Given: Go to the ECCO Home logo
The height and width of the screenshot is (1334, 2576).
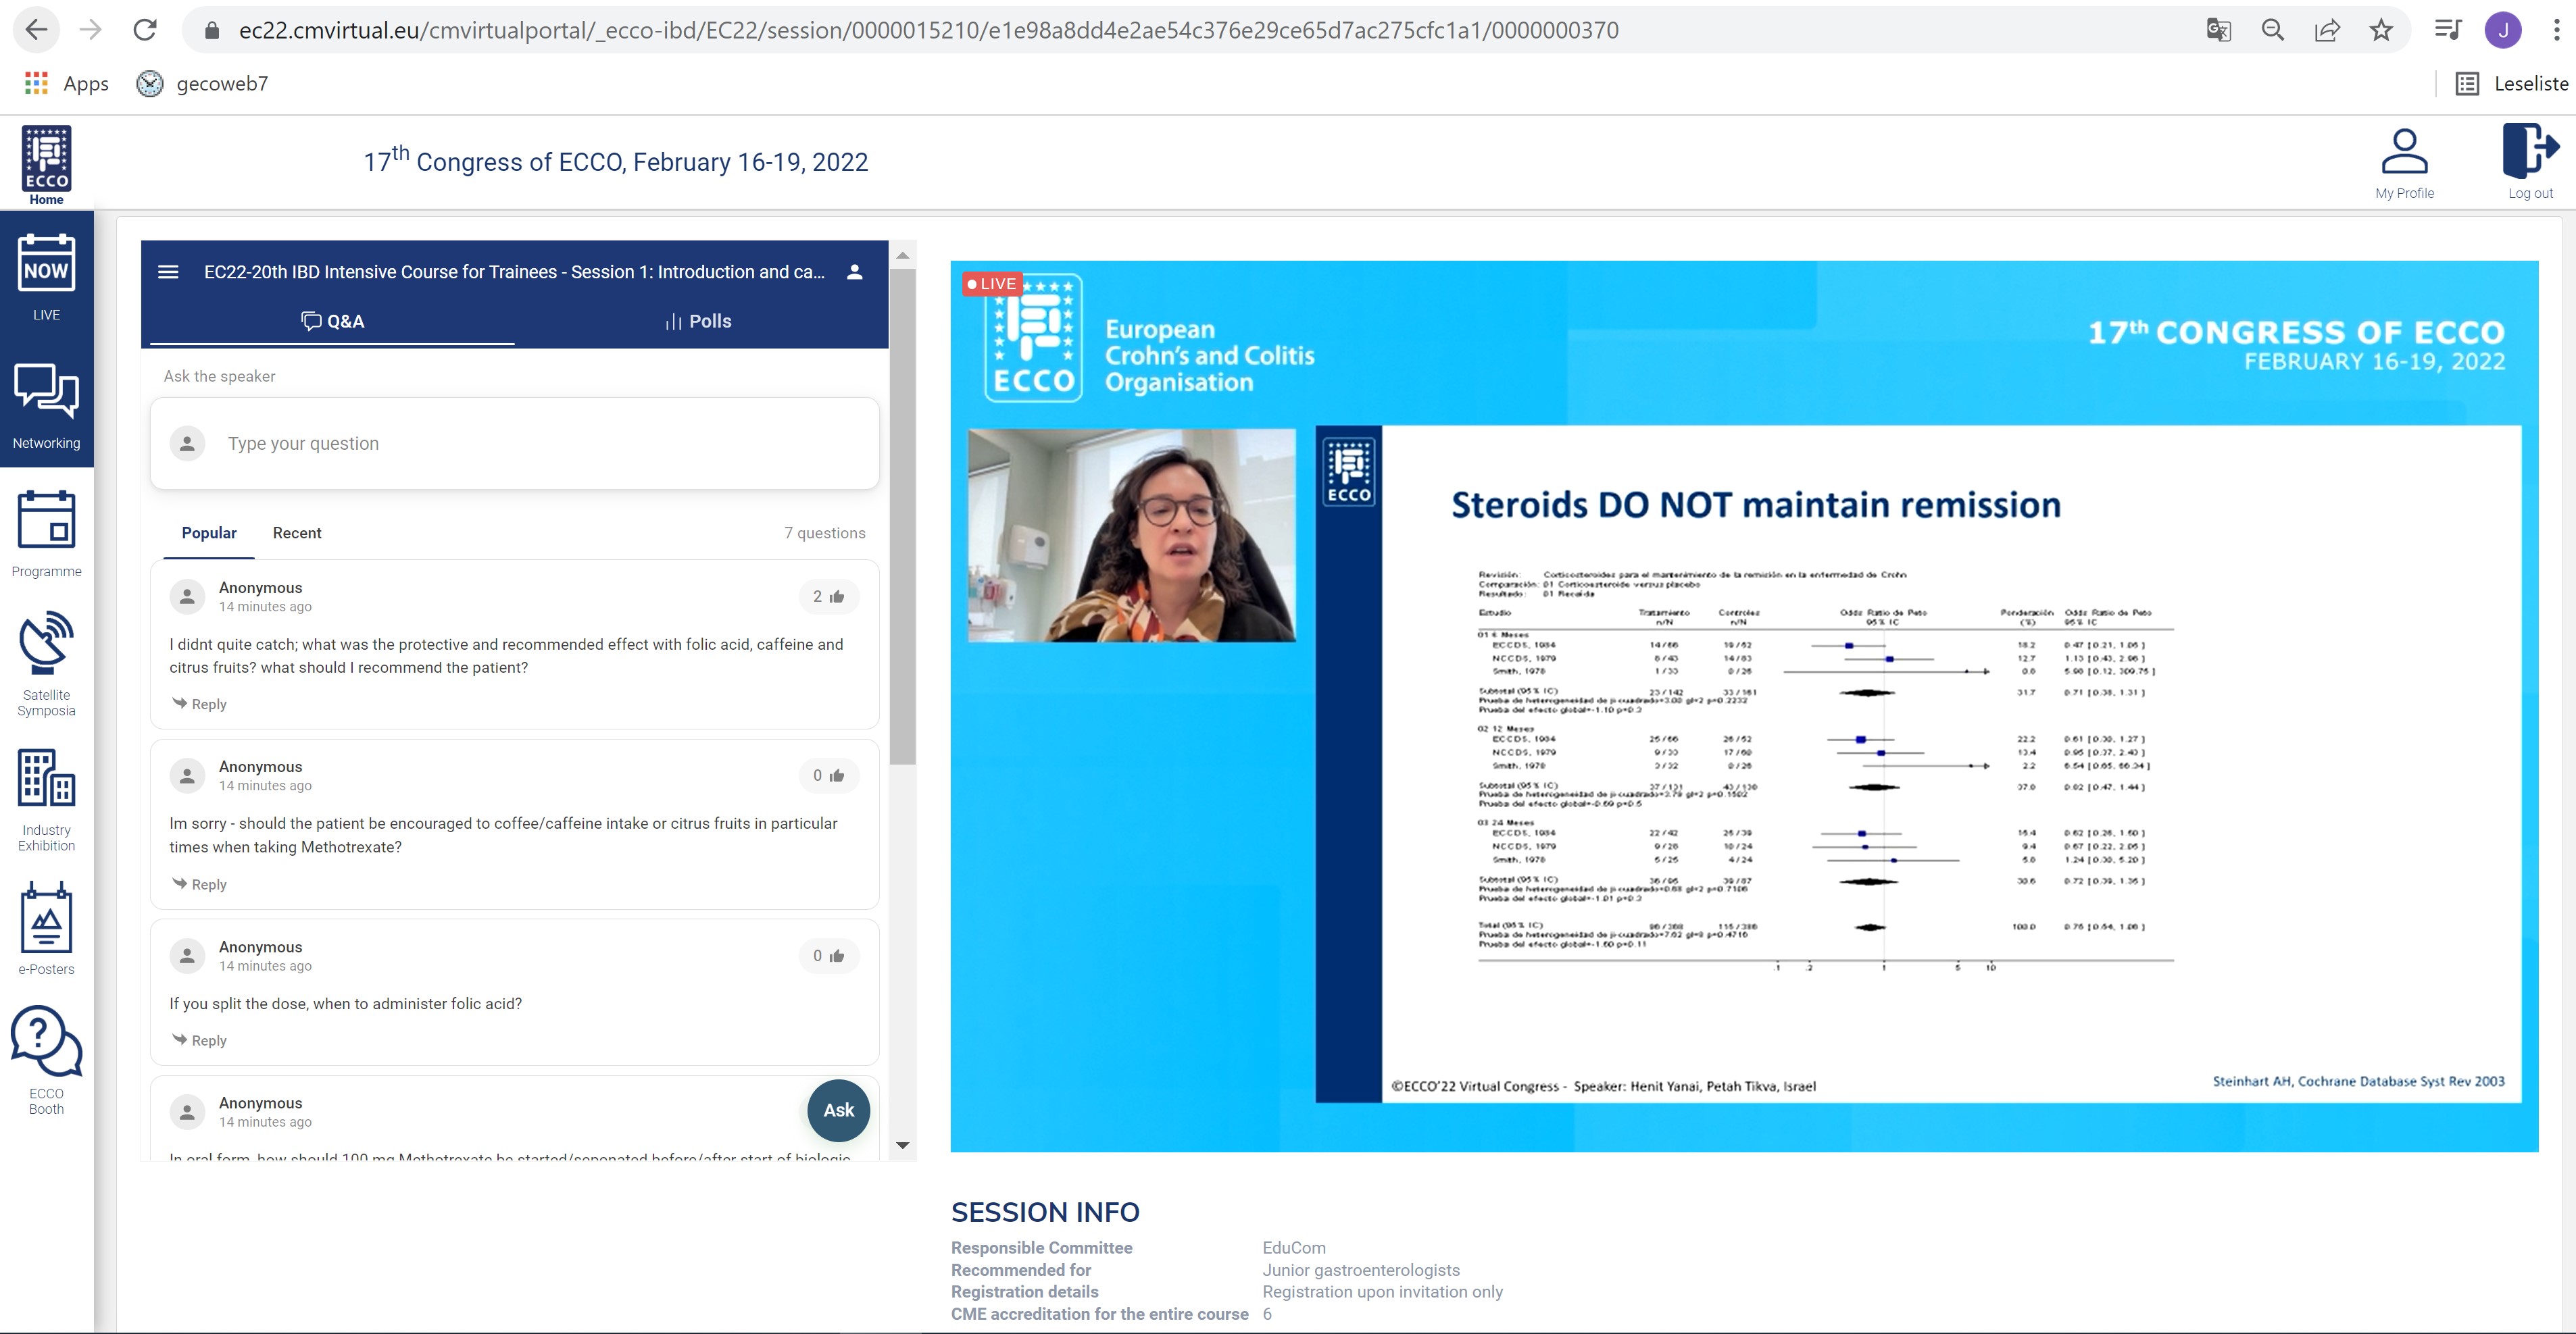Looking at the screenshot, I should point(46,165).
